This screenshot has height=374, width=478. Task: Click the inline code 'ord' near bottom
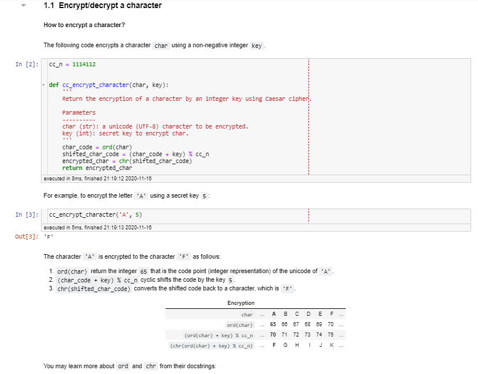pos(123,365)
